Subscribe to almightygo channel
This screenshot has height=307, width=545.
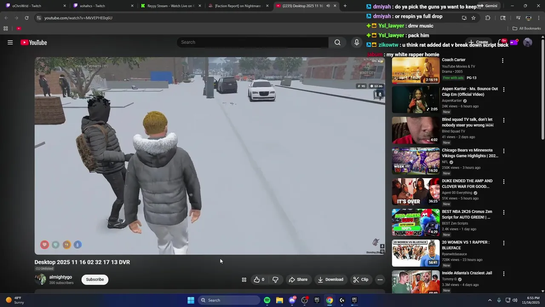[95, 280]
